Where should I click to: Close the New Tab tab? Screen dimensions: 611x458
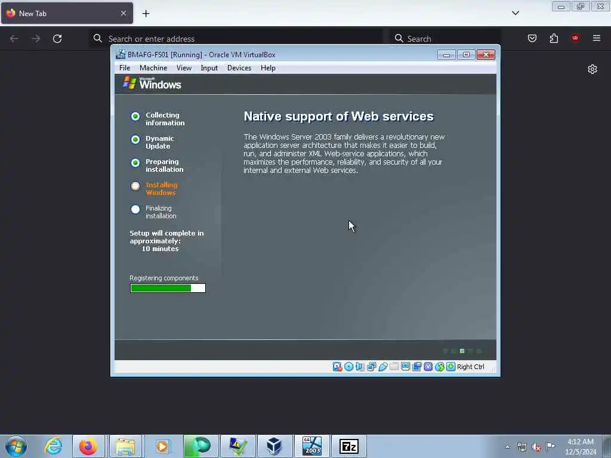tap(123, 13)
